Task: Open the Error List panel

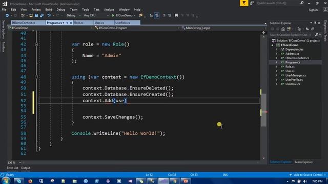Action: pyautogui.click(x=12, y=168)
